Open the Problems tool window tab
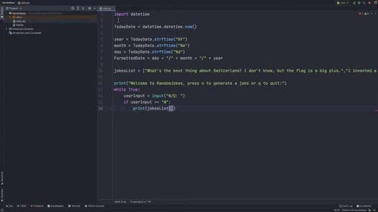378x212 pixels. [37, 206]
